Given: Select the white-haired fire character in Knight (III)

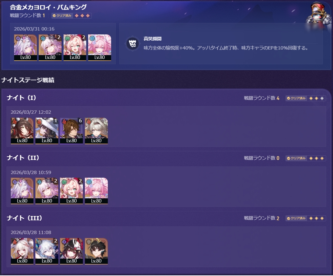Looking at the screenshot, I should click(22, 251).
